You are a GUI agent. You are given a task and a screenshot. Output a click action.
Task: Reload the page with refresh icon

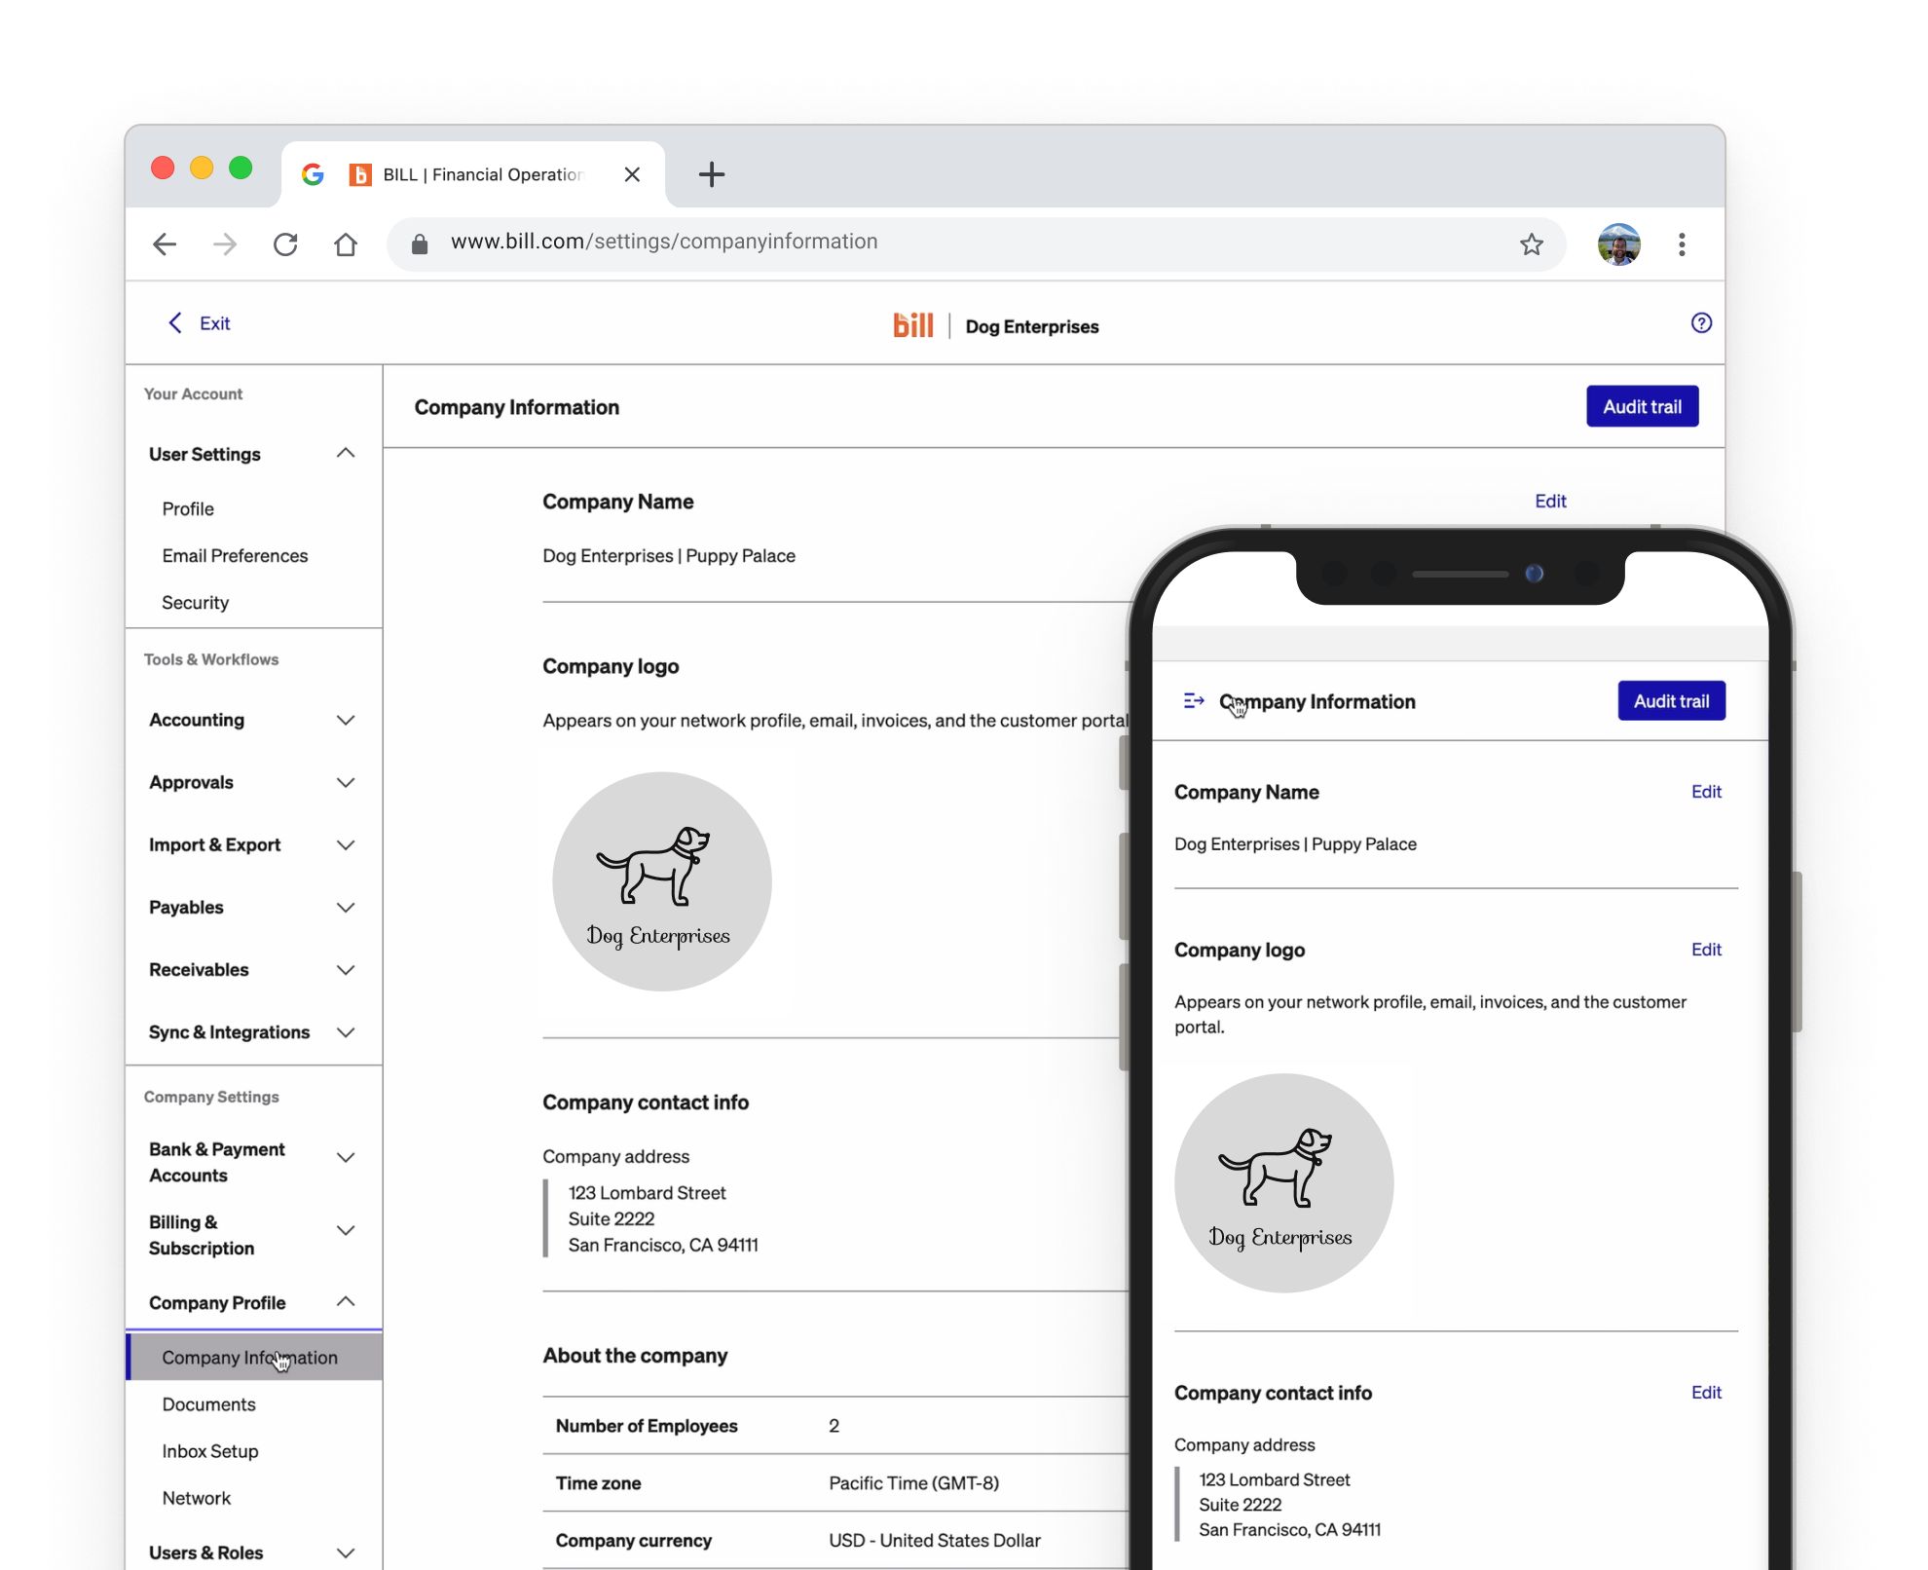pos(285,243)
